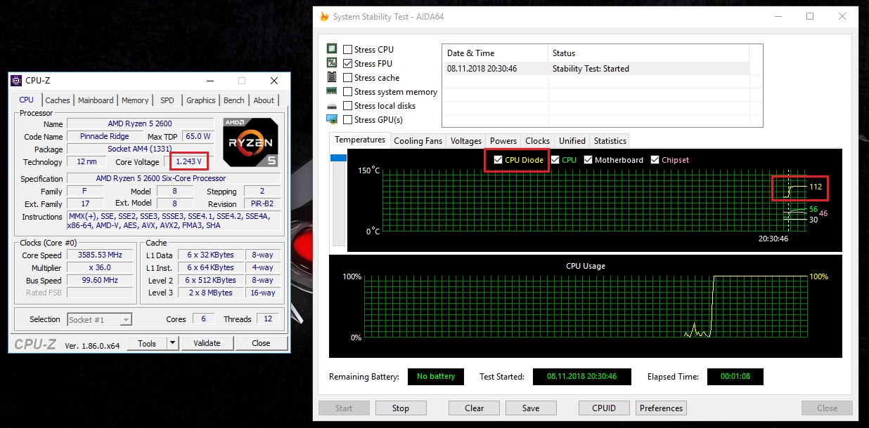Screen dimensions: 869x428
Task: Click the Bus Speed 99.60 MHz value
Action: 99,281
